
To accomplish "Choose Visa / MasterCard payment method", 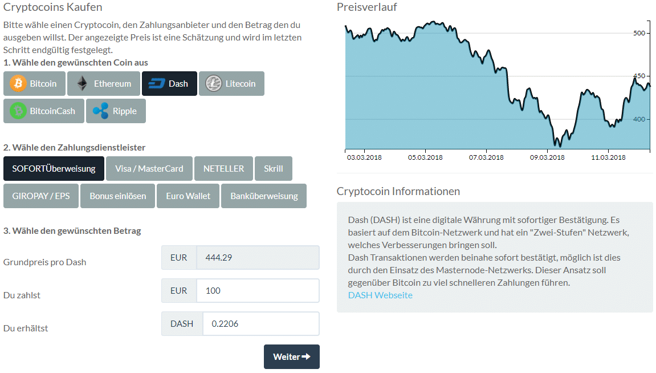I will [x=149, y=168].
